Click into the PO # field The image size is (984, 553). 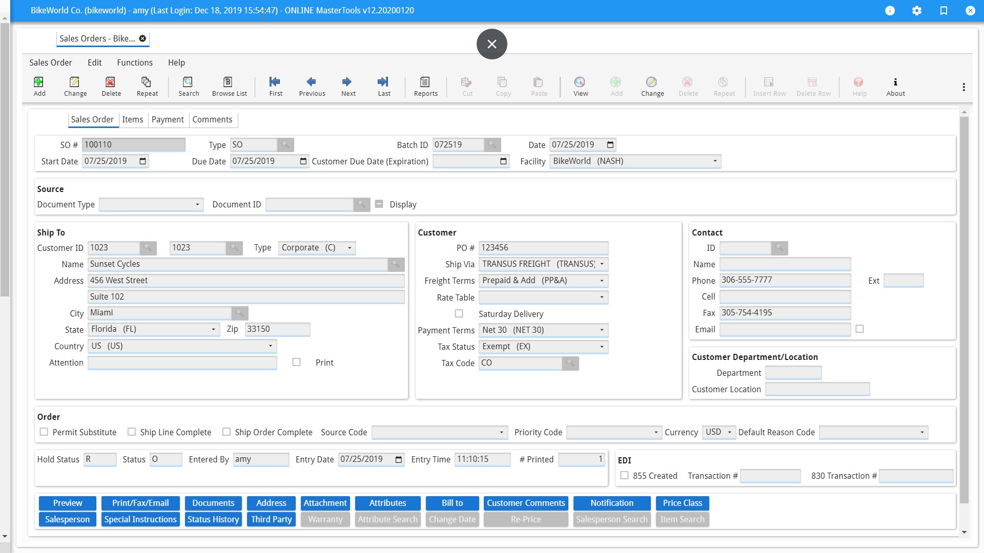tap(543, 248)
